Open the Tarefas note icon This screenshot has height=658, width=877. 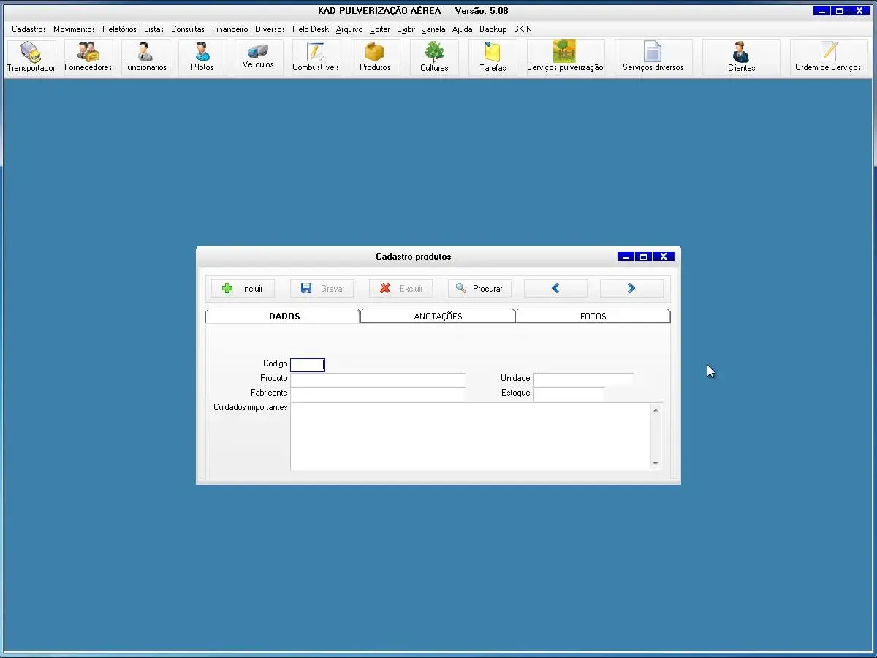pos(493,58)
